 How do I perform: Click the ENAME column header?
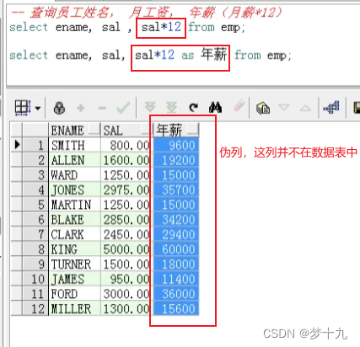pyautogui.click(x=74, y=131)
